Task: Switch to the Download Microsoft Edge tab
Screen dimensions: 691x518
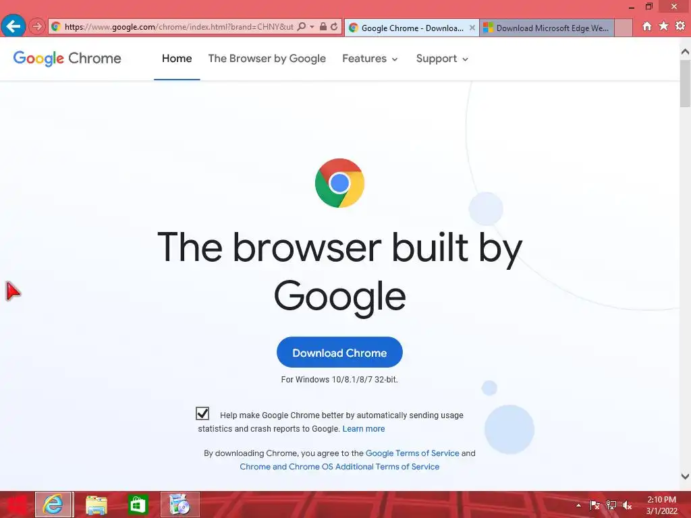Action: pyautogui.click(x=547, y=28)
